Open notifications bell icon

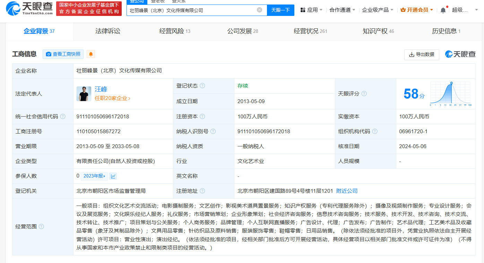(443, 10)
